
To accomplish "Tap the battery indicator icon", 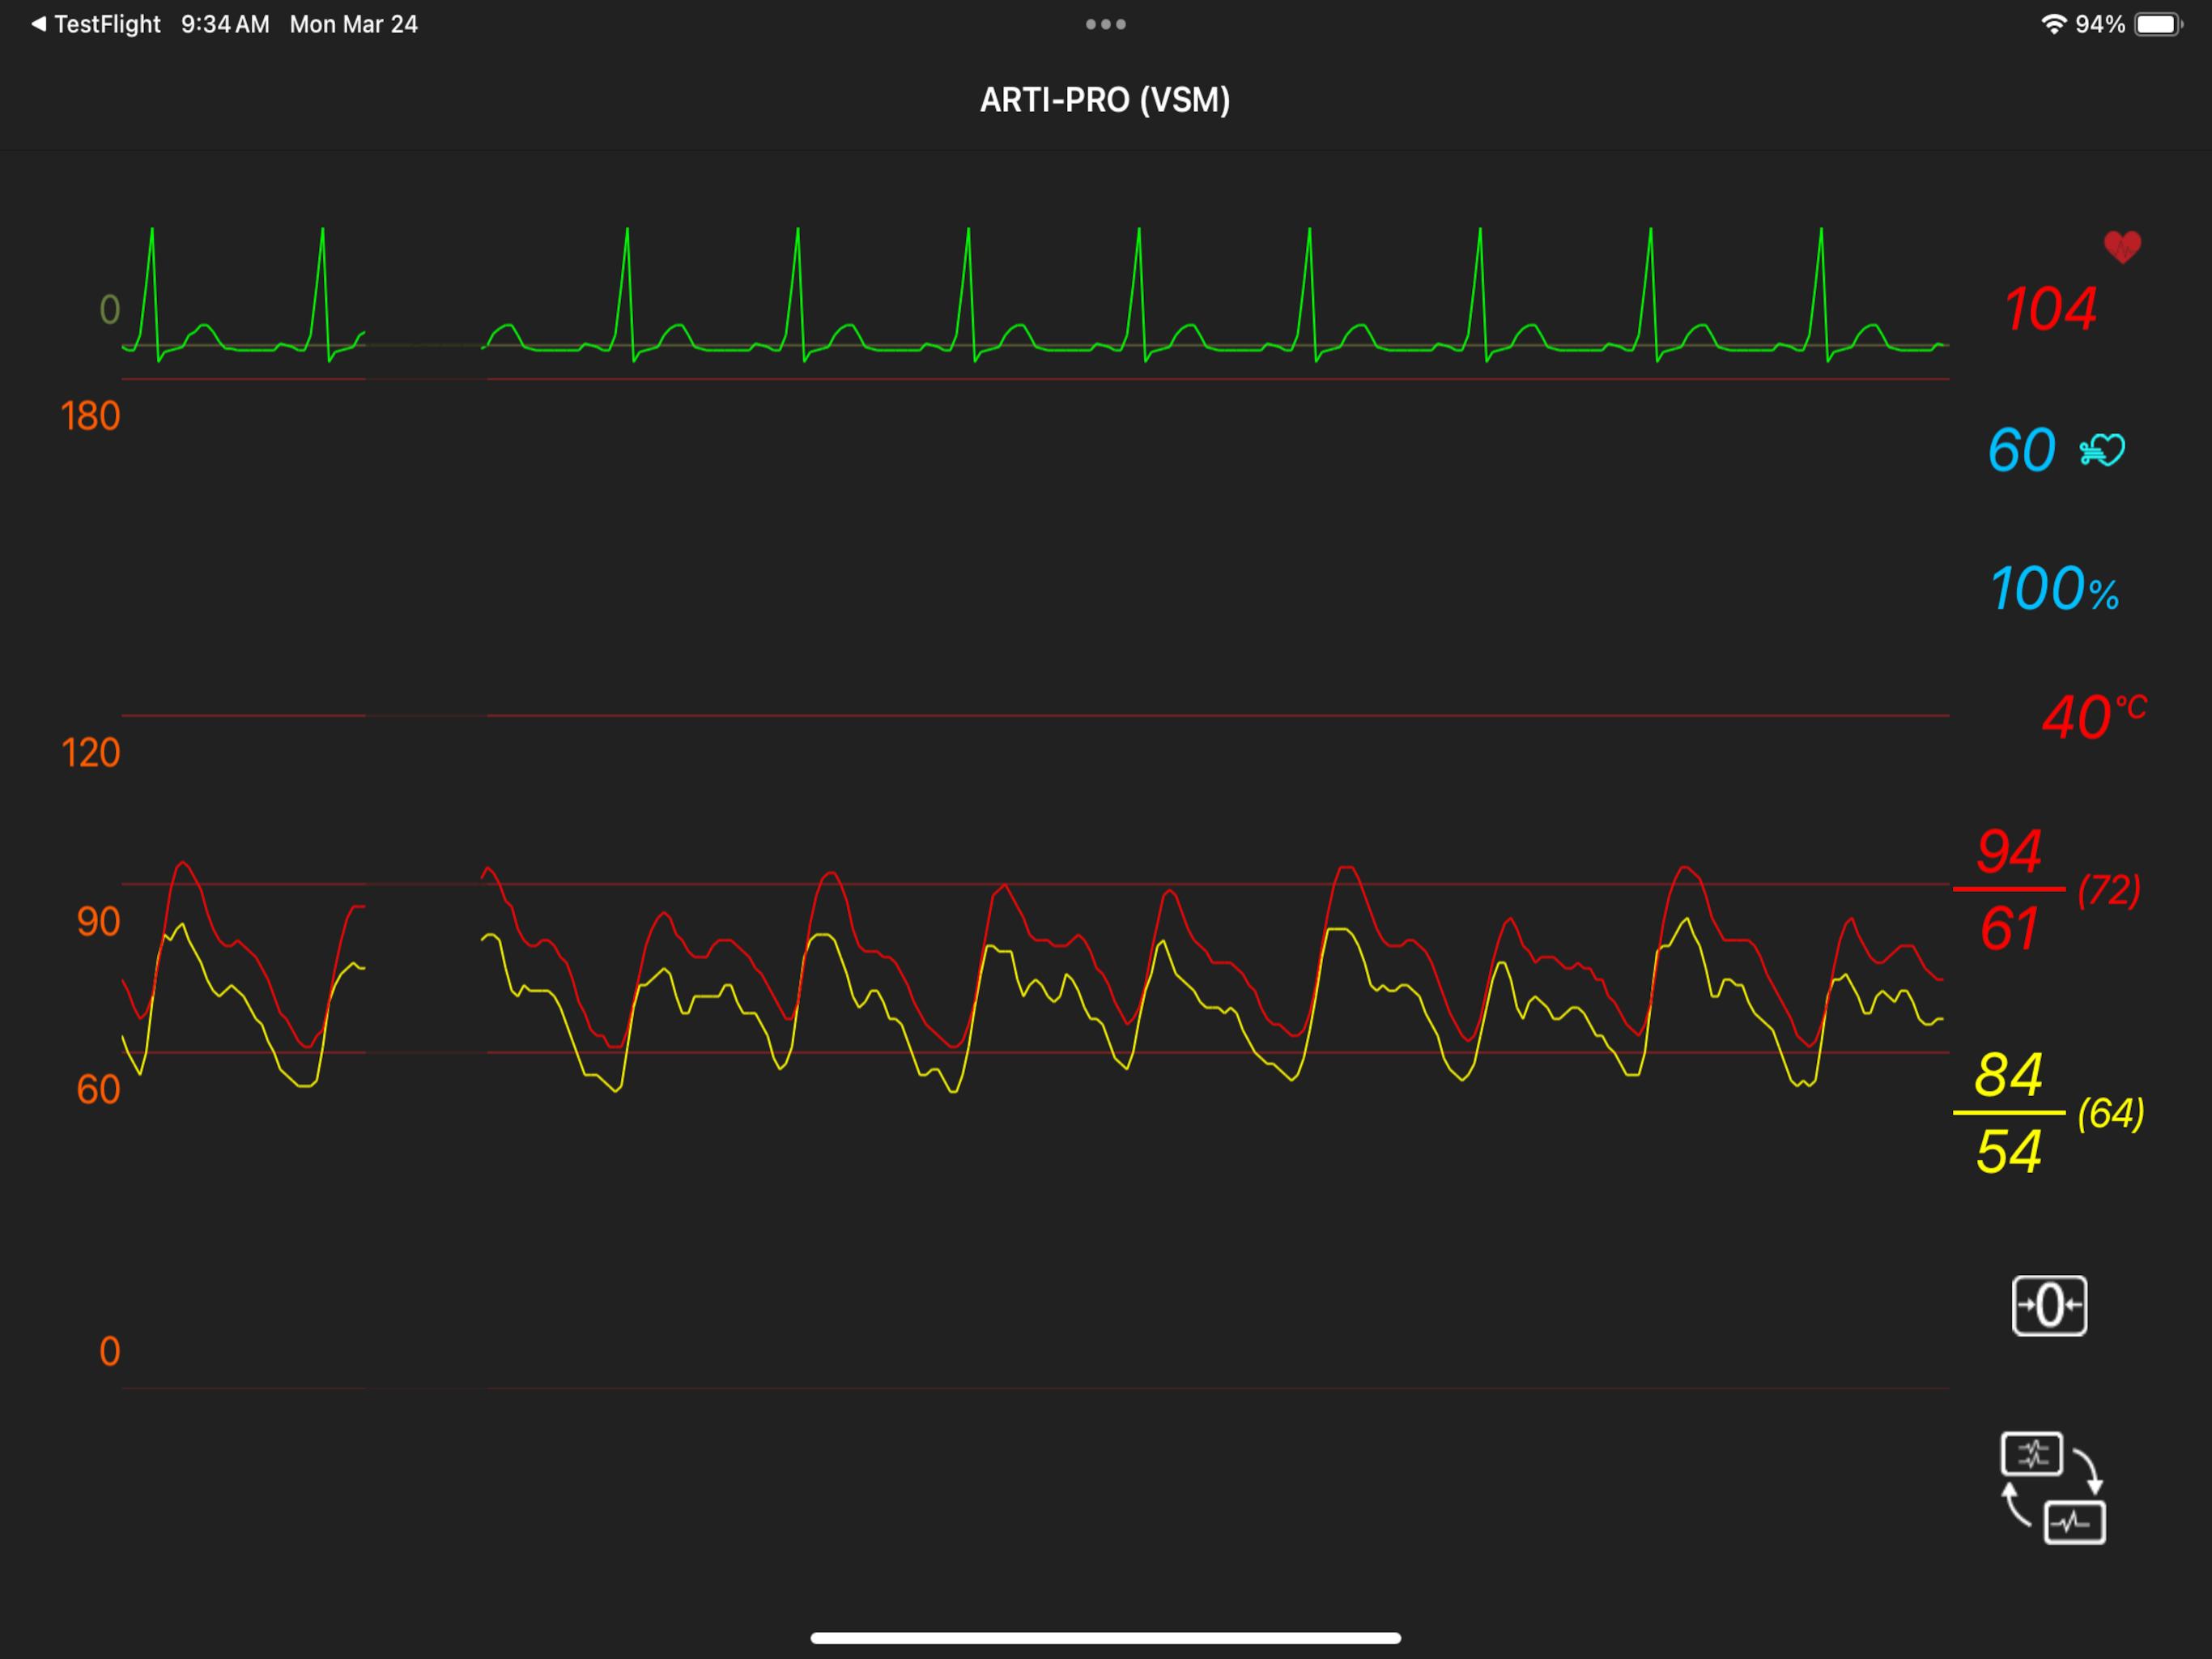I will click(2158, 24).
